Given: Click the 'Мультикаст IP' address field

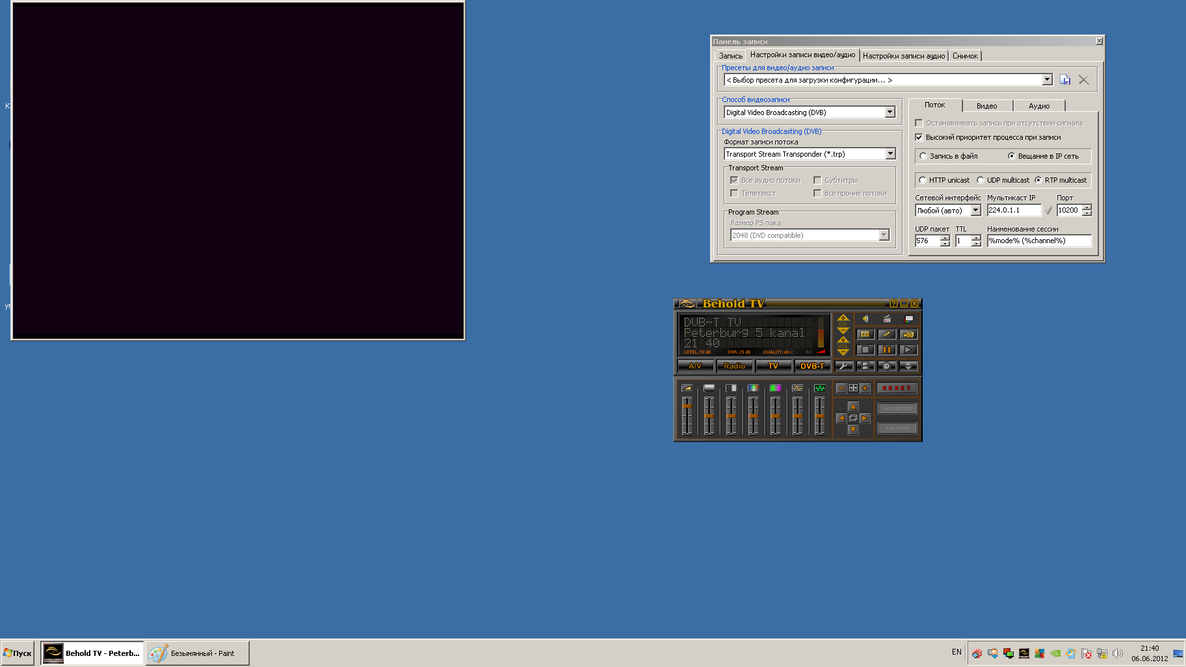Looking at the screenshot, I should click(1013, 210).
